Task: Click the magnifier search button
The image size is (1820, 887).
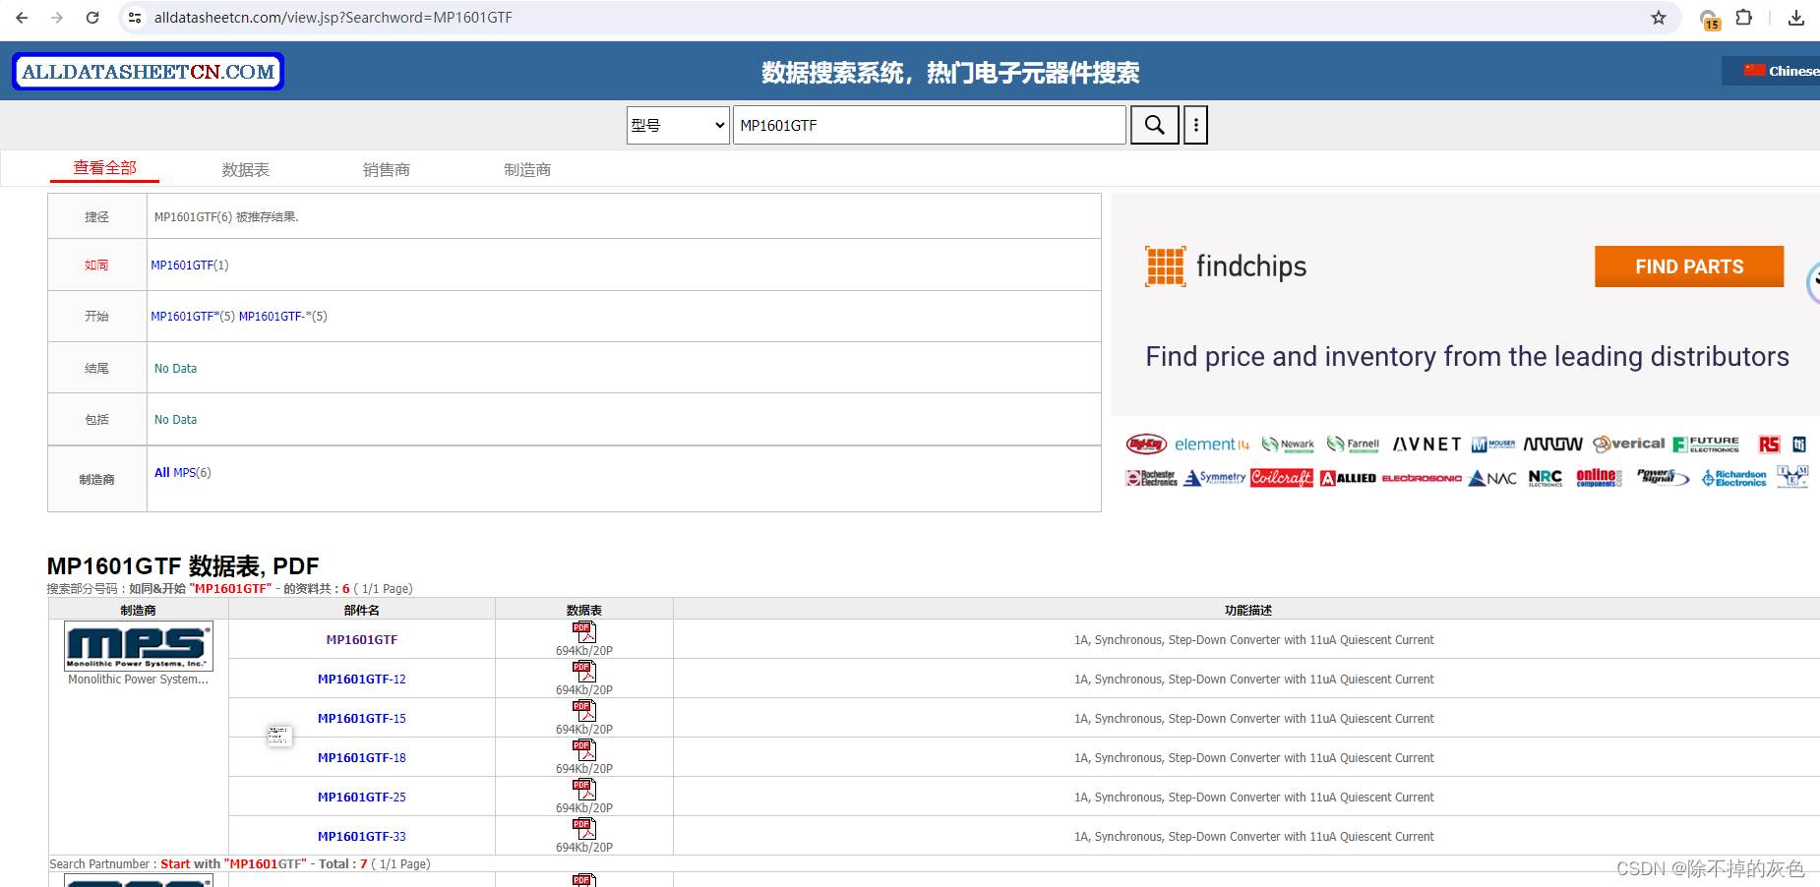Action: pyautogui.click(x=1155, y=125)
